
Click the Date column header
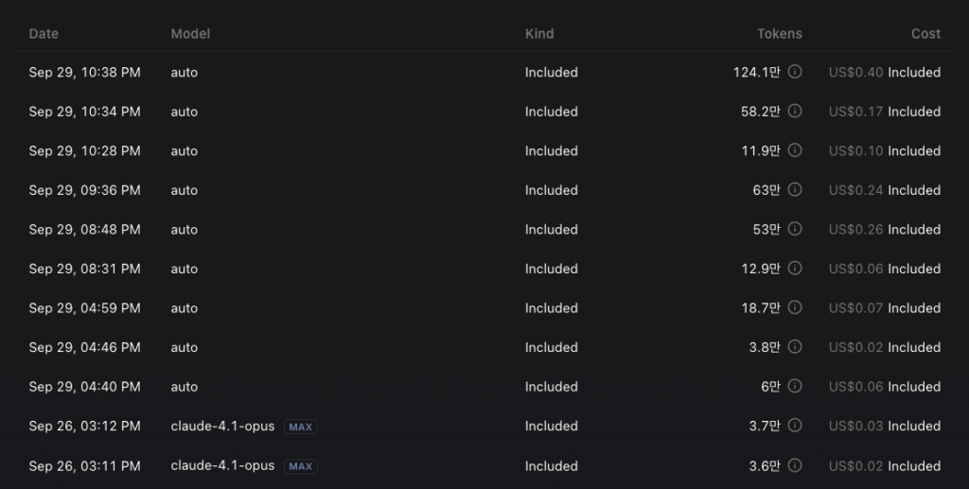[x=44, y=33]
